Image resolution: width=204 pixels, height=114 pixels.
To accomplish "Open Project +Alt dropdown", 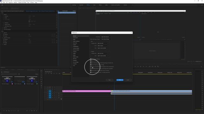I will pyautogui.click(x=103, y=56).
